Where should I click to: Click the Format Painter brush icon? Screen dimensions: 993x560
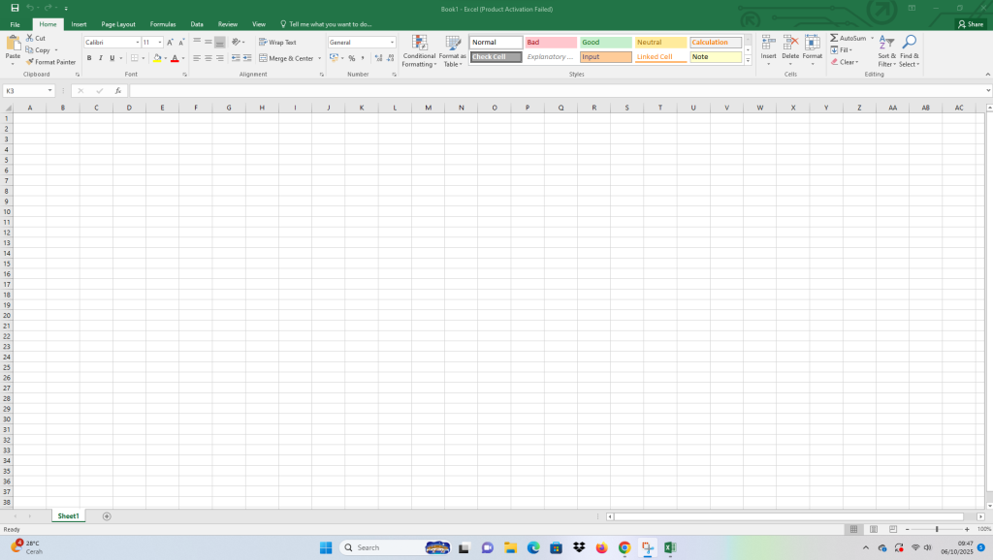[x=30, y=62]
